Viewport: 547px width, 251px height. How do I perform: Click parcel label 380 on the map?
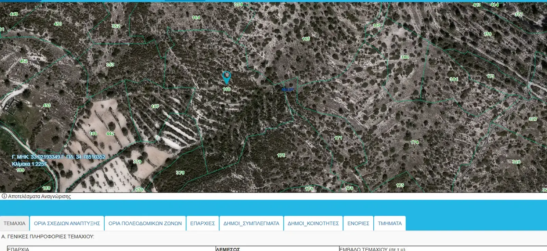(405, 57)
